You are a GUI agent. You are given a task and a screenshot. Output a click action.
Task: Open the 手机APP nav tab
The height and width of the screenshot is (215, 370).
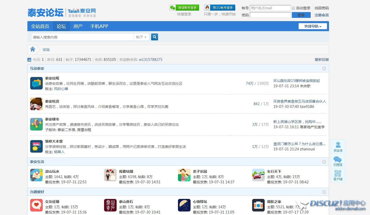coord(99,26)
